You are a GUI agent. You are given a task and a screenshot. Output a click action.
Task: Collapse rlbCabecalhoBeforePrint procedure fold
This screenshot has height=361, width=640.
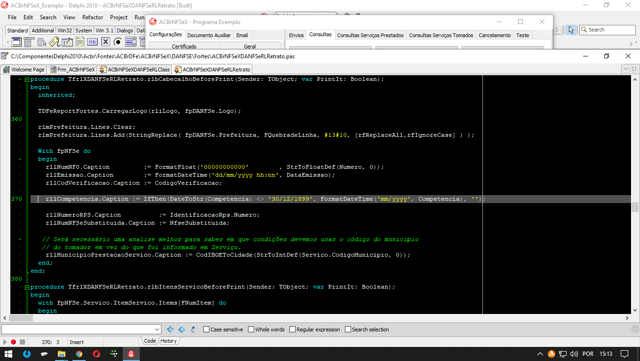(27, 79)
